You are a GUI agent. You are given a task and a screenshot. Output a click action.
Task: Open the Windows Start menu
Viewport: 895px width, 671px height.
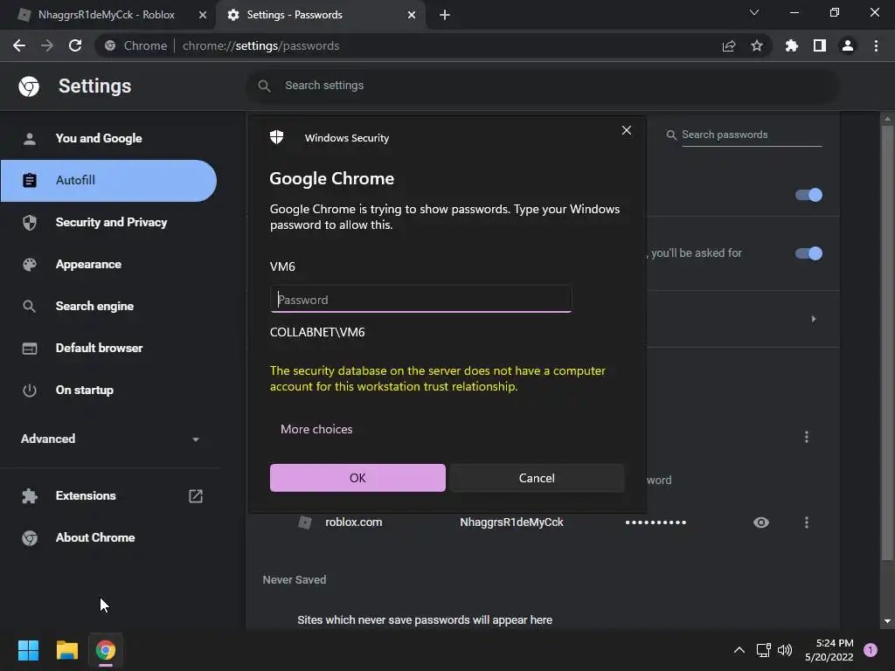(28, 650)
